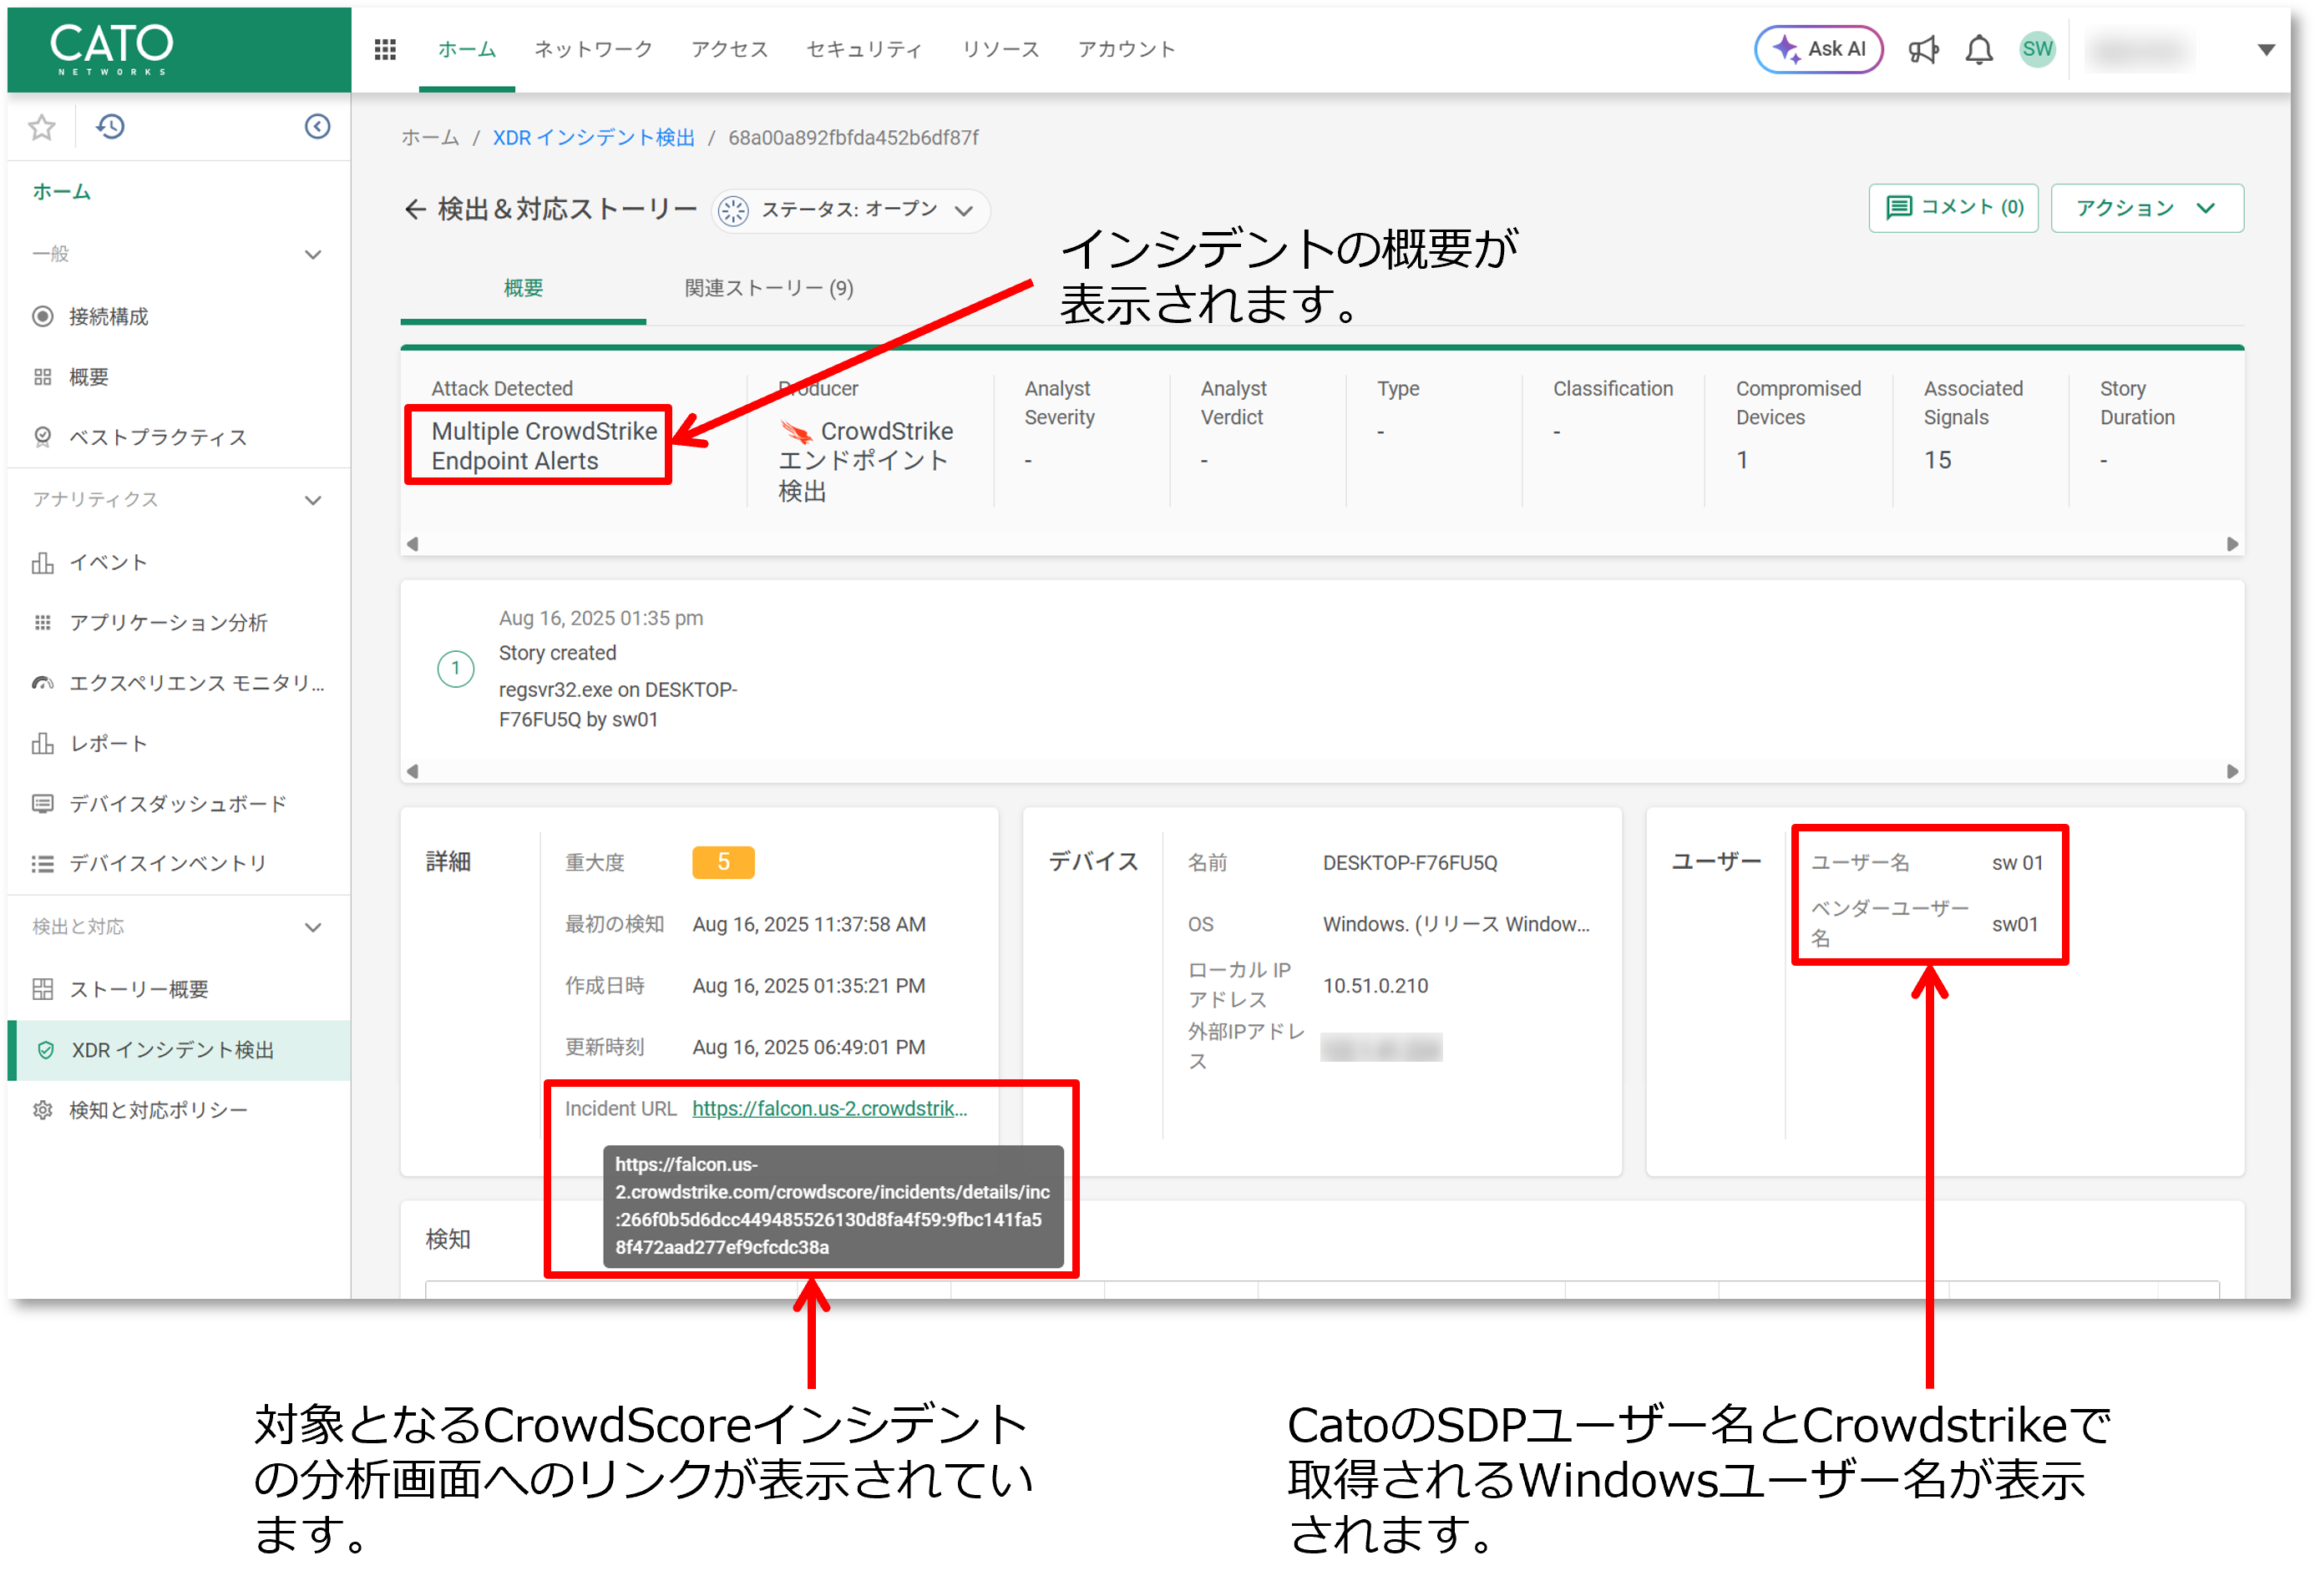Click the timeline step 1 circle marker

455,669
